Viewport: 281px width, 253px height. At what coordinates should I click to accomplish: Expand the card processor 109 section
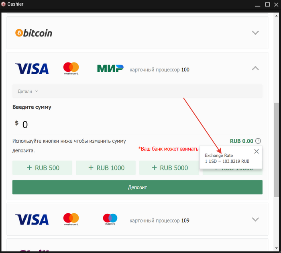(255, 219)
